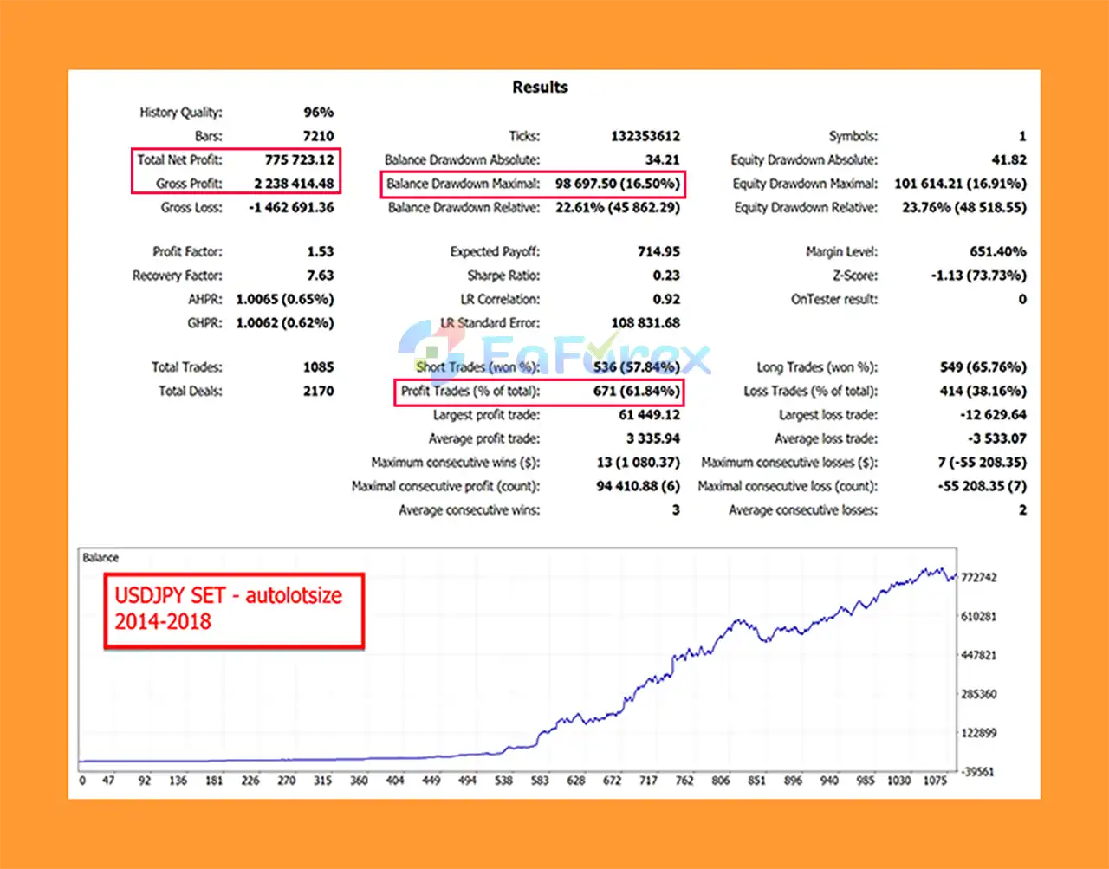Select the Total Trades value 1085

[x=318, y=367]
